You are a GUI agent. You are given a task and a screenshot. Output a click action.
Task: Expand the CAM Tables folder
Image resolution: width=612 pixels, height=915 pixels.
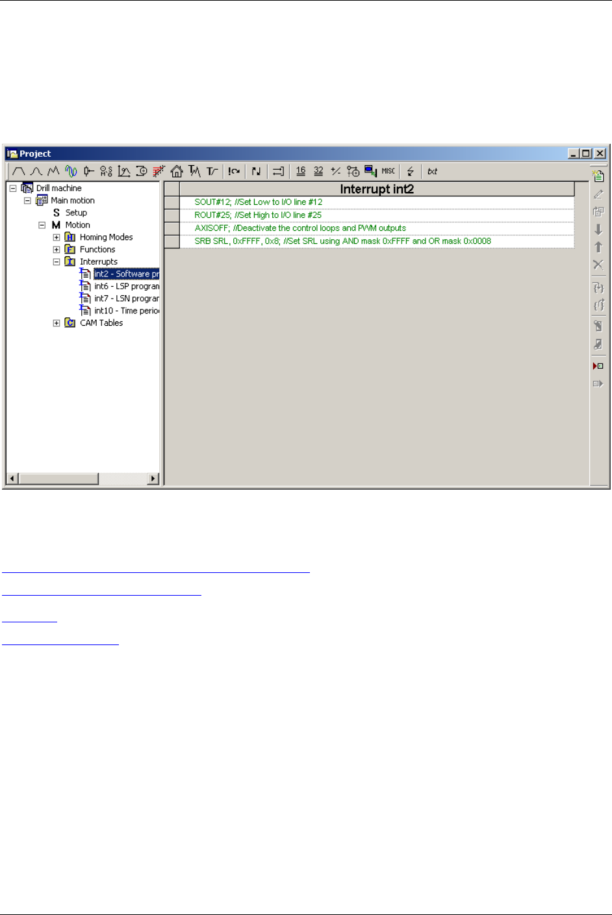[57, 323]
